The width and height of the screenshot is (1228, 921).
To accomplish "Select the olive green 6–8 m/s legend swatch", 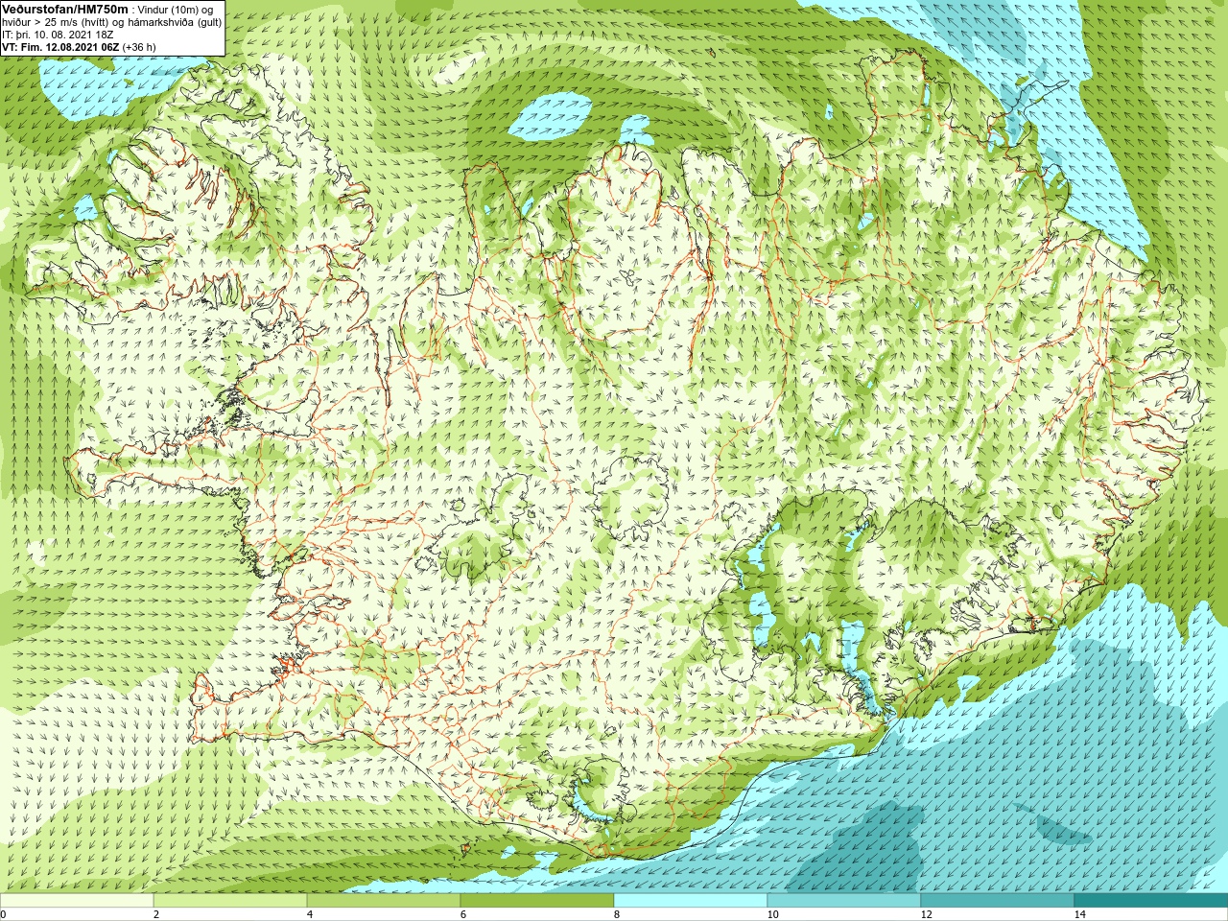I will tap(537, 901).
